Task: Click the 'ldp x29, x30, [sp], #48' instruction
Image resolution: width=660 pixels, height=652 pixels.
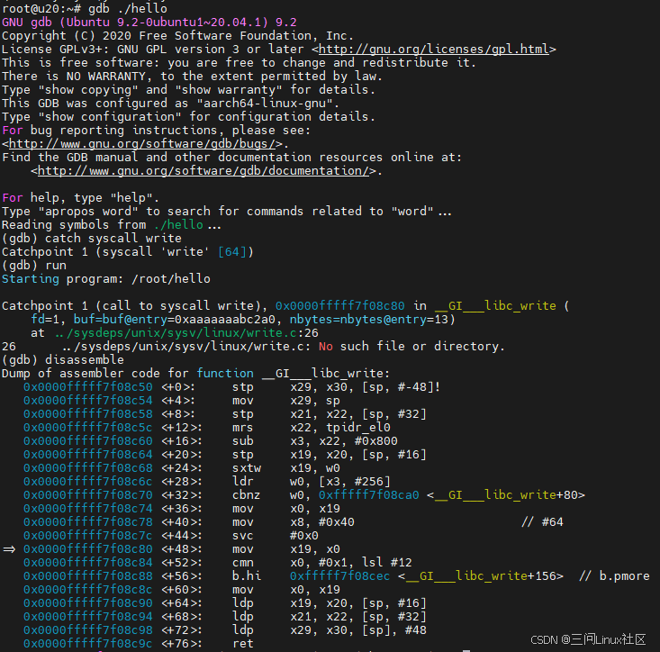Action: click(x=330, y=629)
